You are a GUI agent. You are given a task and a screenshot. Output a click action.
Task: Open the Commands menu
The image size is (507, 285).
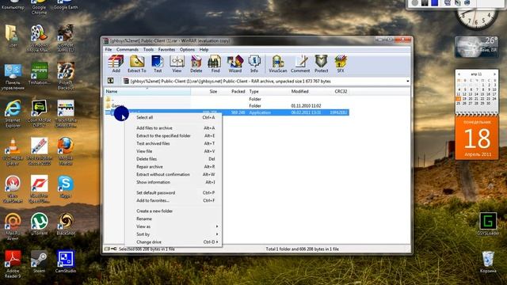(x=128, y=49)
